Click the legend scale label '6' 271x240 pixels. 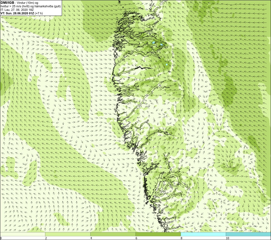pyautogui.click(x=136, y=238)
